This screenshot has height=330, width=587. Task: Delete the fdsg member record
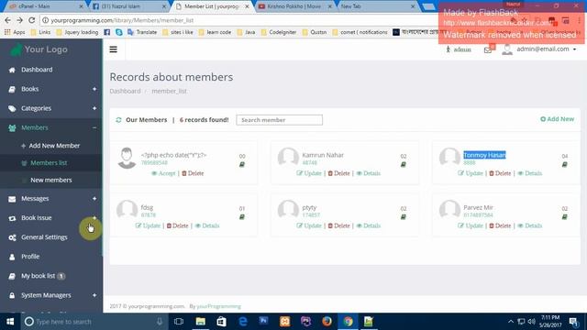click(x=177, y=225)
